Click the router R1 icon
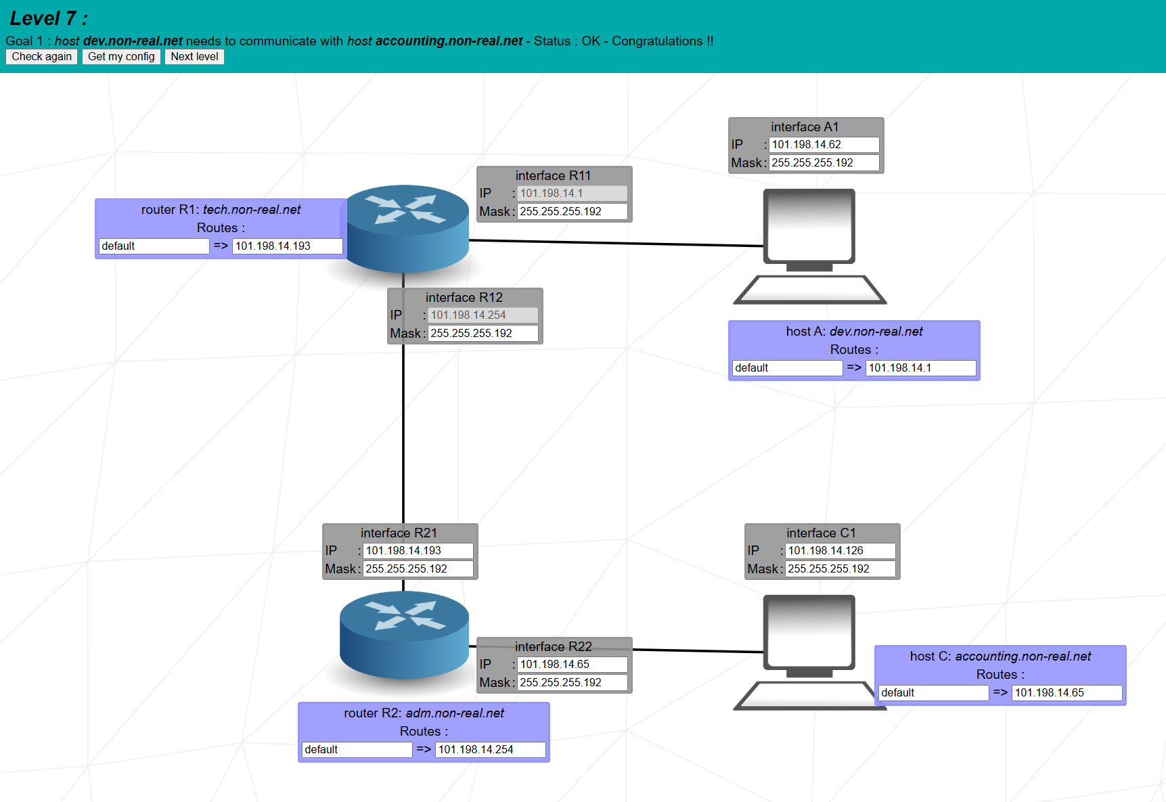Image resolution: width=1166 pixels, height=802 pixels. [404, 228]
